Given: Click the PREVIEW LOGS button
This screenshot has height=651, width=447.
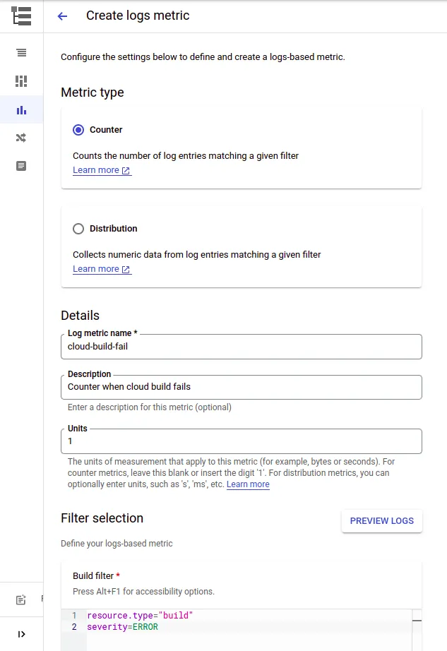Looking at the screenshot, I should point(381,521).
